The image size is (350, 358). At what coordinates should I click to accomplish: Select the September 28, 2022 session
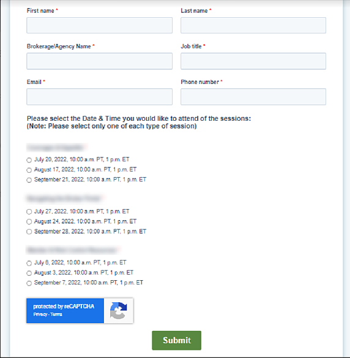(x=29, y=232)
